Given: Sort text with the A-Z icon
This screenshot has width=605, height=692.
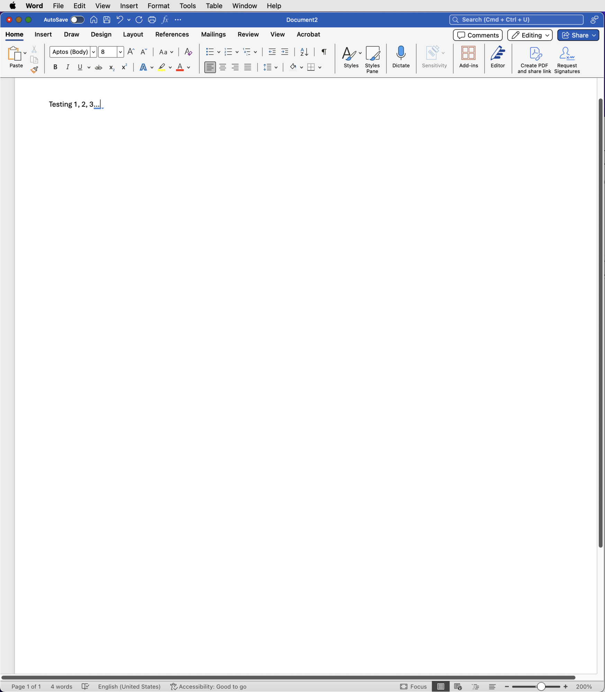Looking at the screenshot, I should pos(304,52).
